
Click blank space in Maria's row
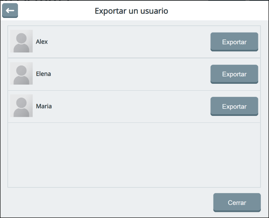click(126, 107)
